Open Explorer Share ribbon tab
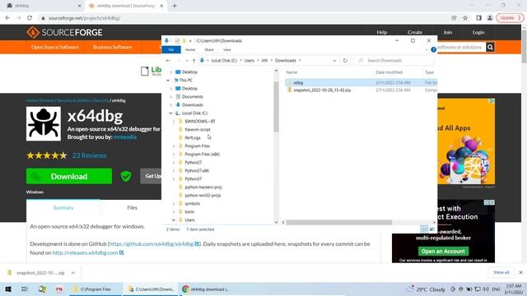The width and height of the screenshot is (527, 296). (209, 49)
